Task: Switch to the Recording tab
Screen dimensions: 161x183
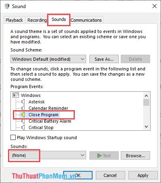Action: pos(37,20)
